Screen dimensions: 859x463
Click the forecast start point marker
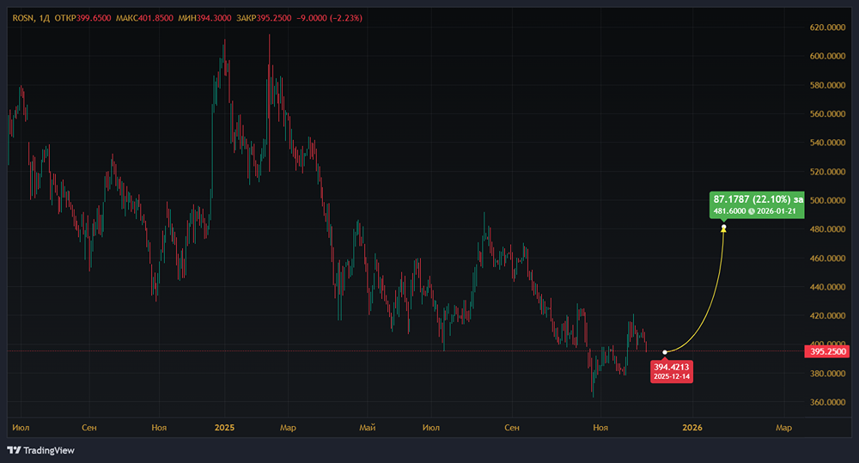665,352
